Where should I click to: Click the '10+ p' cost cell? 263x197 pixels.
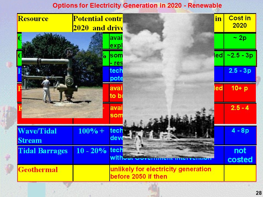pyautogui.click(x=240, y=93)
